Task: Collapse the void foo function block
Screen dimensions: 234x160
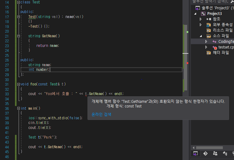Action: [x=19, y=85]
